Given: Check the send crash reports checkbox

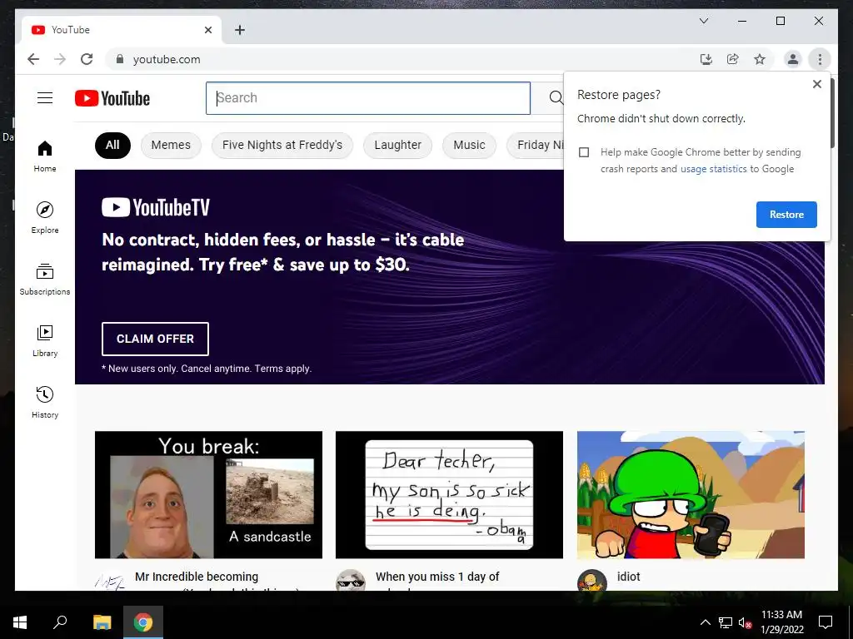Looking at the screenshot, I should pos(584,152).
